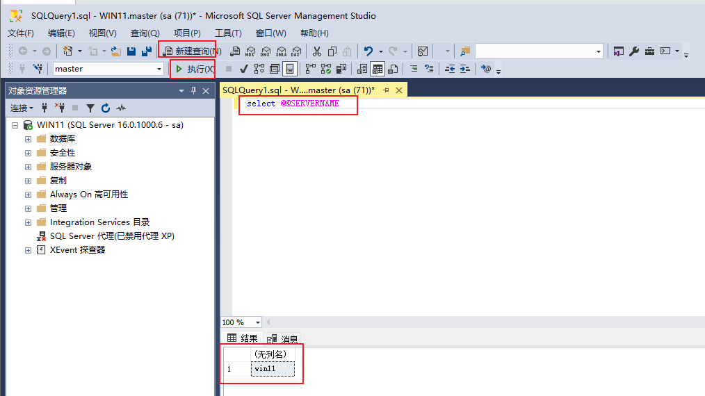705x396 pixels.
Task: Collapse the WIN11 server node
Action: pyautogui.click(x=15, y=125)
